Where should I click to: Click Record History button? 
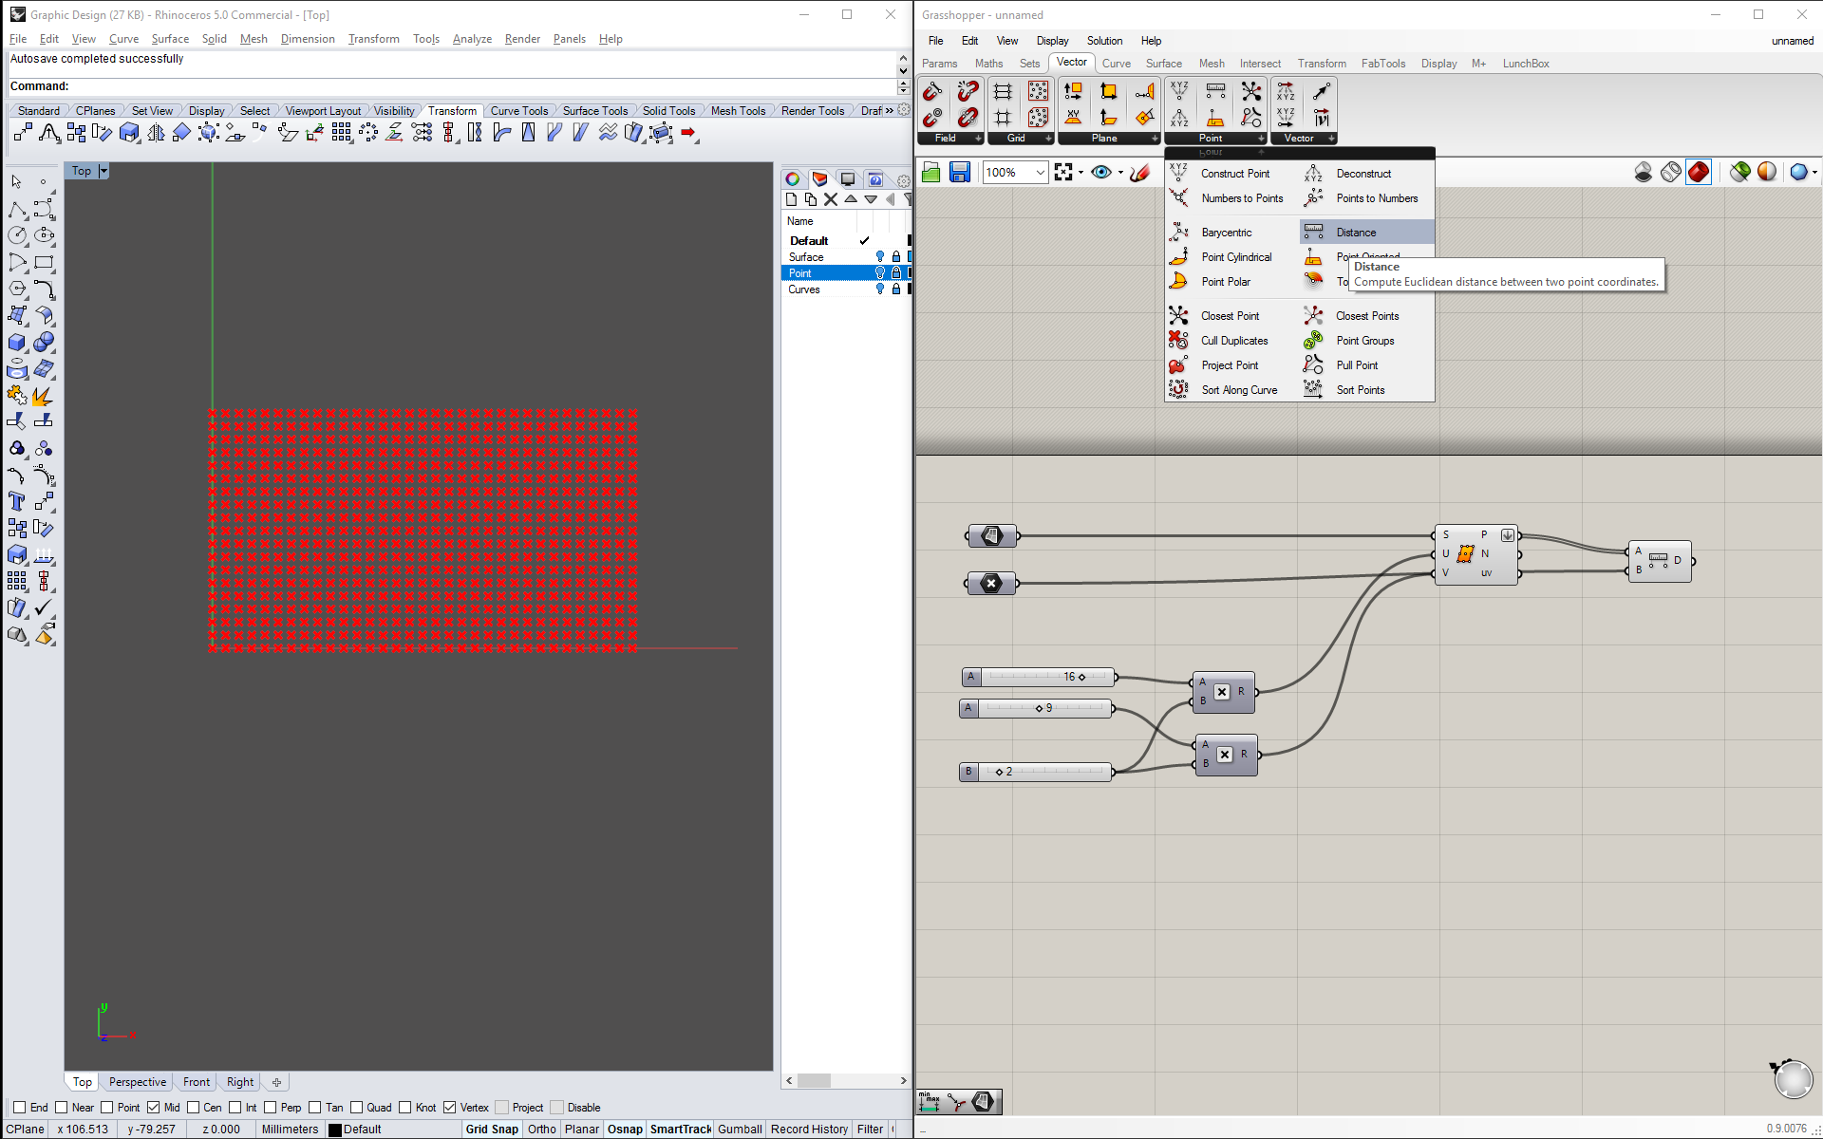coord(809,1129)
